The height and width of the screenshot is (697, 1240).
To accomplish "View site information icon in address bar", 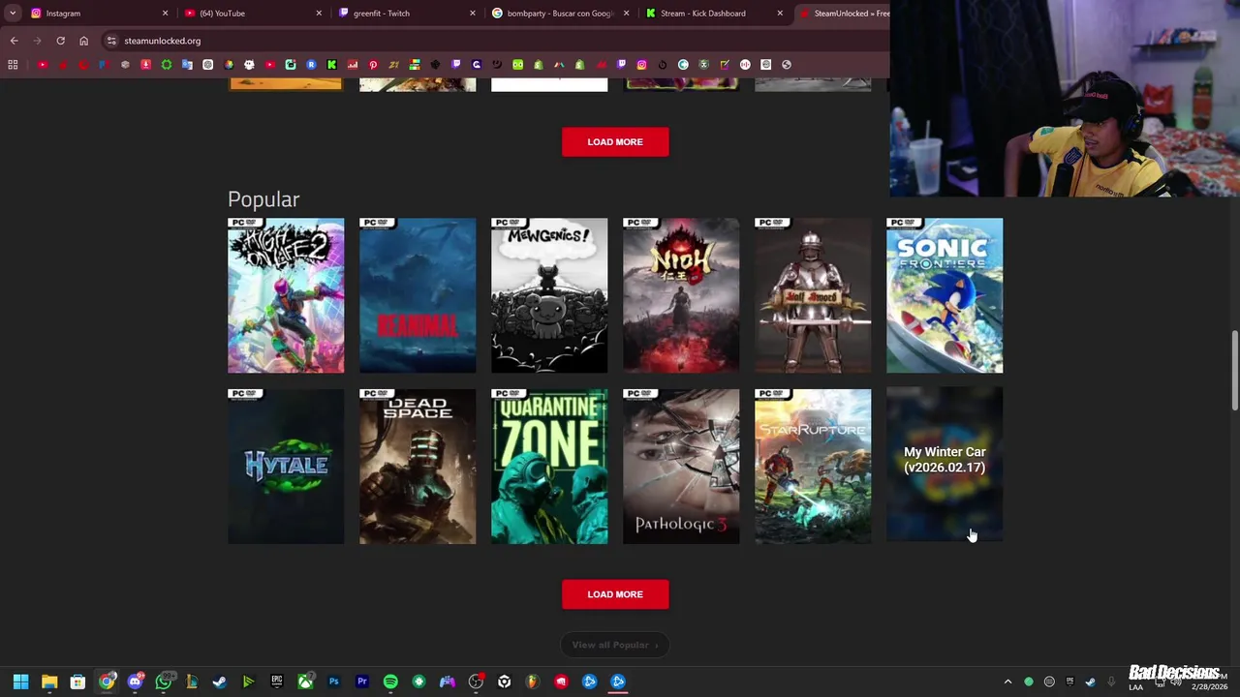I will click(111, 41).
